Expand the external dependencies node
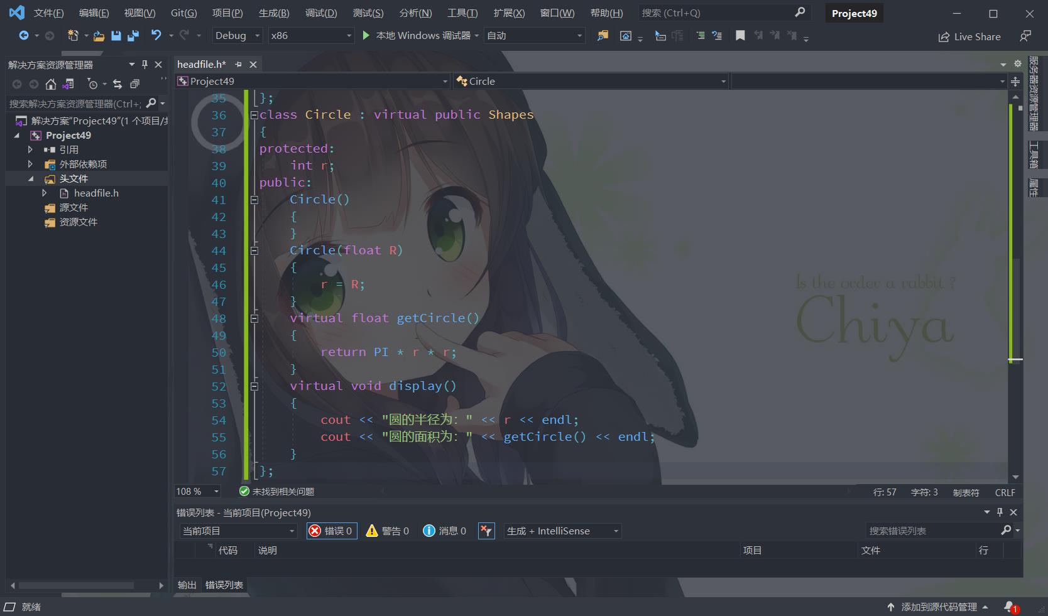The width and height of the screenshot is (1048, 616). [x=30, y=165]
